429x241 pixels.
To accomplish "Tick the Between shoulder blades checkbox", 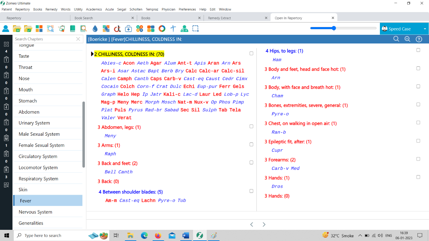I will pyautogui.click(x=251, y=191).
